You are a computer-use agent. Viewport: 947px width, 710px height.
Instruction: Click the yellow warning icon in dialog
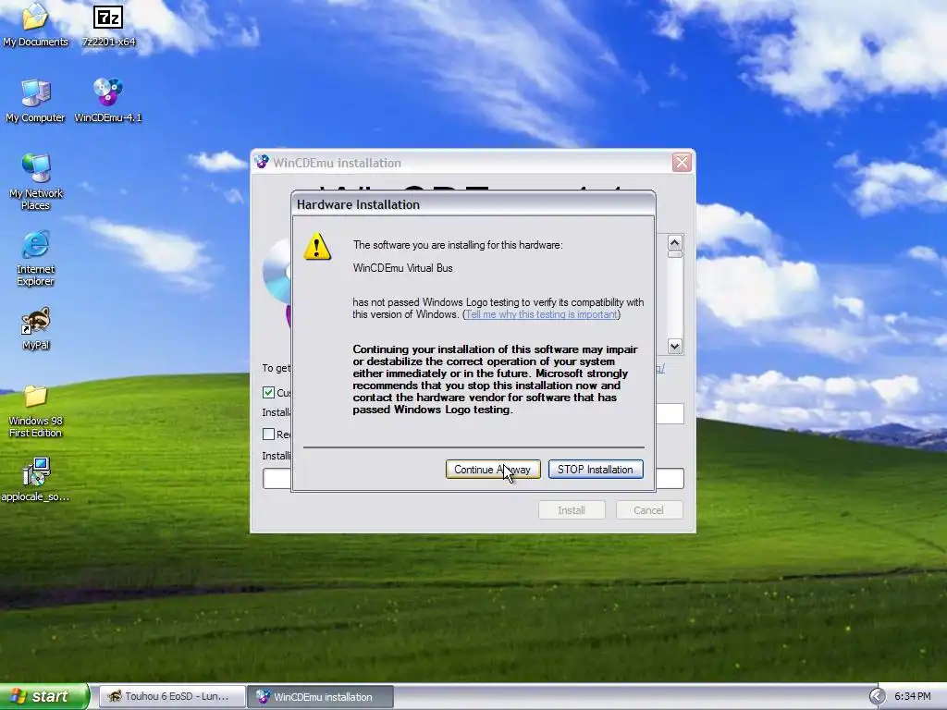click(x=317, y=246)
